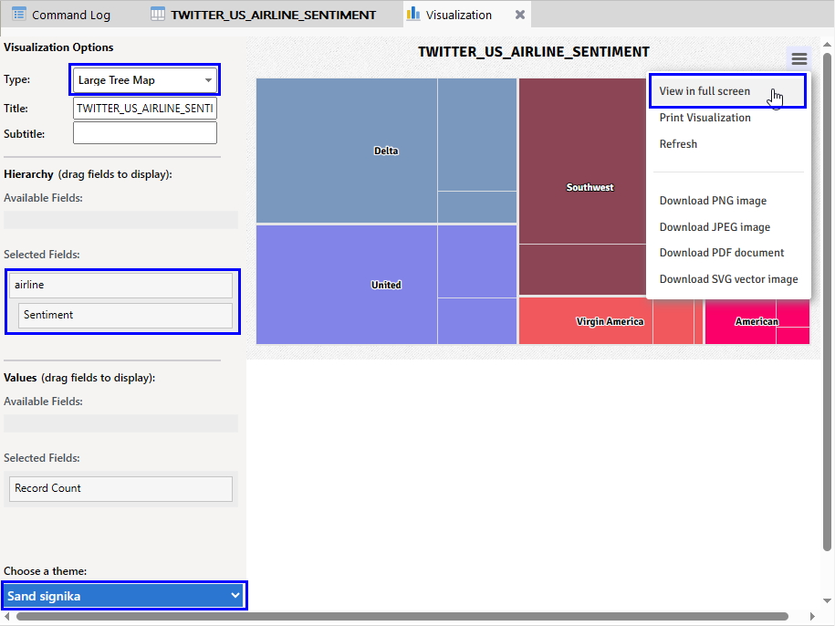The image size is (835, 626).
Task: Click the empty Subtitle field
Action: click(145, 133)
